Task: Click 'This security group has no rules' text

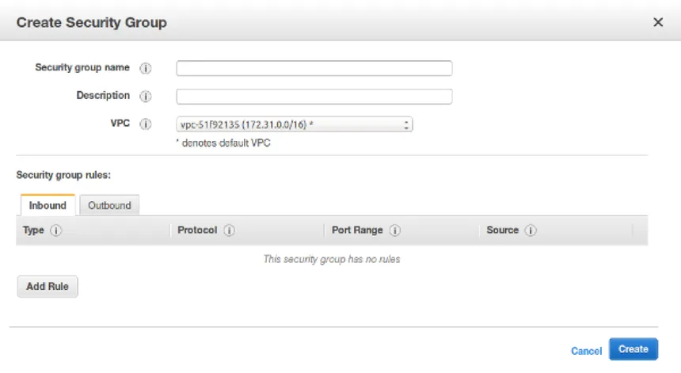Action: pos(332,259)
